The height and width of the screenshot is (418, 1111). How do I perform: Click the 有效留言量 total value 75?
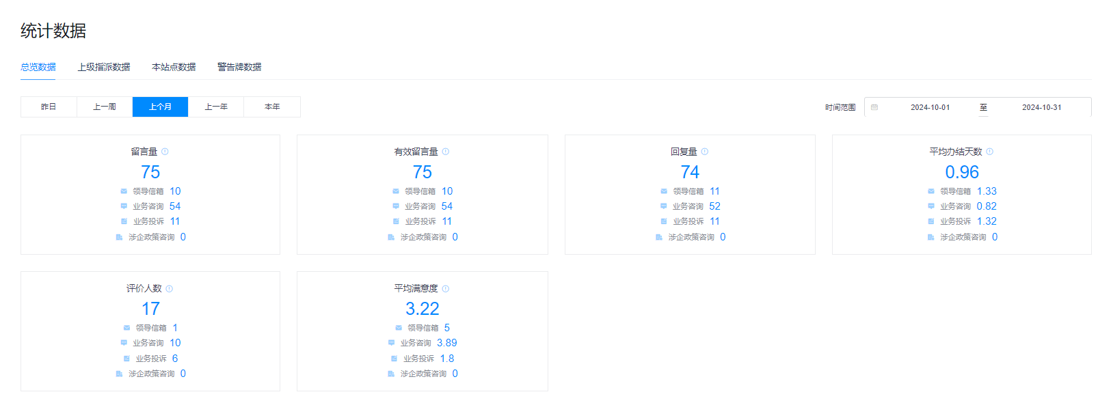(423, 172)
